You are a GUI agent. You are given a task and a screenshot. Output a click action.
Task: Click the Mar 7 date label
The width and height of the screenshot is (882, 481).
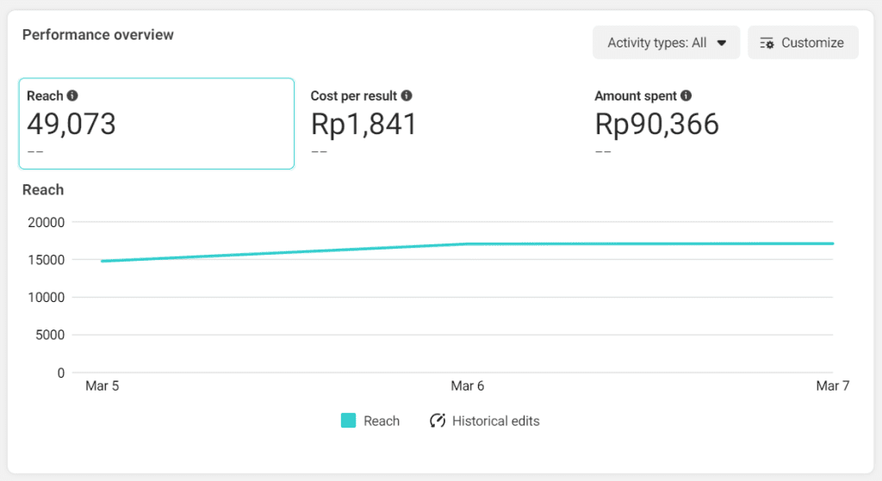coord(832,385)
